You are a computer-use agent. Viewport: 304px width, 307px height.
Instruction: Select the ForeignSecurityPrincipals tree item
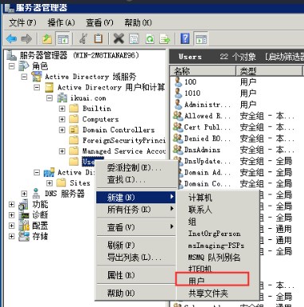[123, 140]
